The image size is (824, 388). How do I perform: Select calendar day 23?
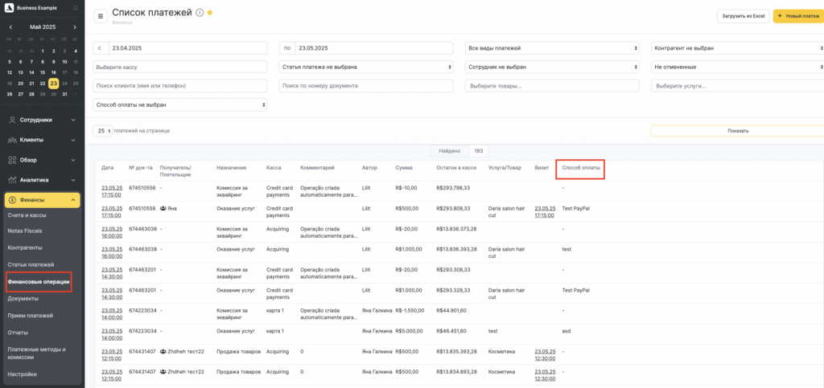point(54,84)
